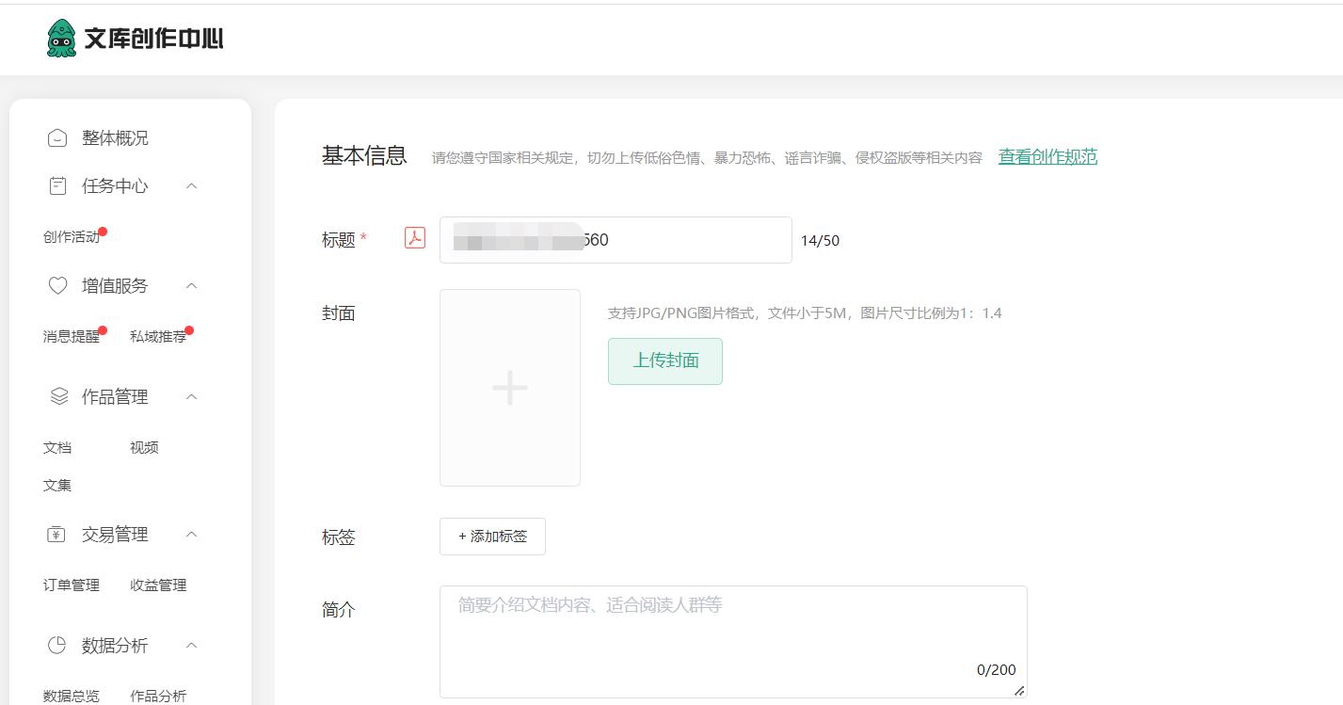This screenshot has width=1343, height=705.
Task: Click the cover image plus placeholder
Action: [x=509, y=388]
